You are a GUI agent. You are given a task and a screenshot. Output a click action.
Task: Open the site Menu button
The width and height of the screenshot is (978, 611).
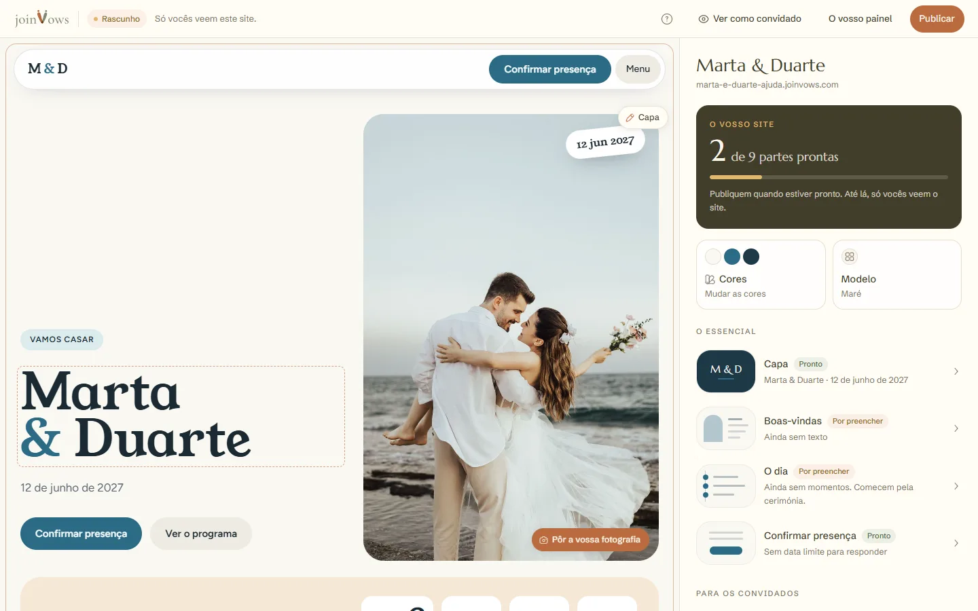638,69
